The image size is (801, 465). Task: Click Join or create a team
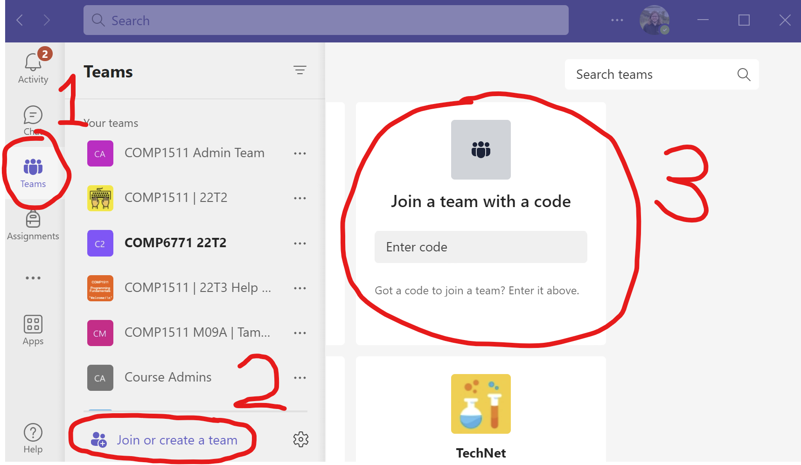(x=177, y=440)
